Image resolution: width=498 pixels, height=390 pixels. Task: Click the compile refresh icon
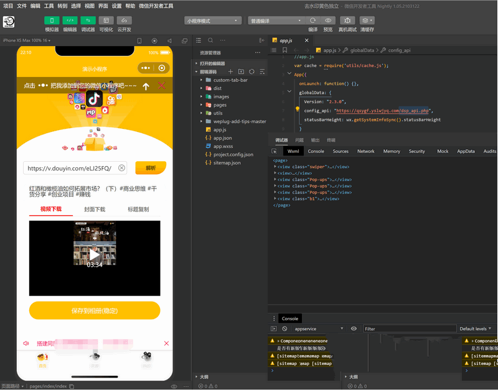tap(312, 21)
